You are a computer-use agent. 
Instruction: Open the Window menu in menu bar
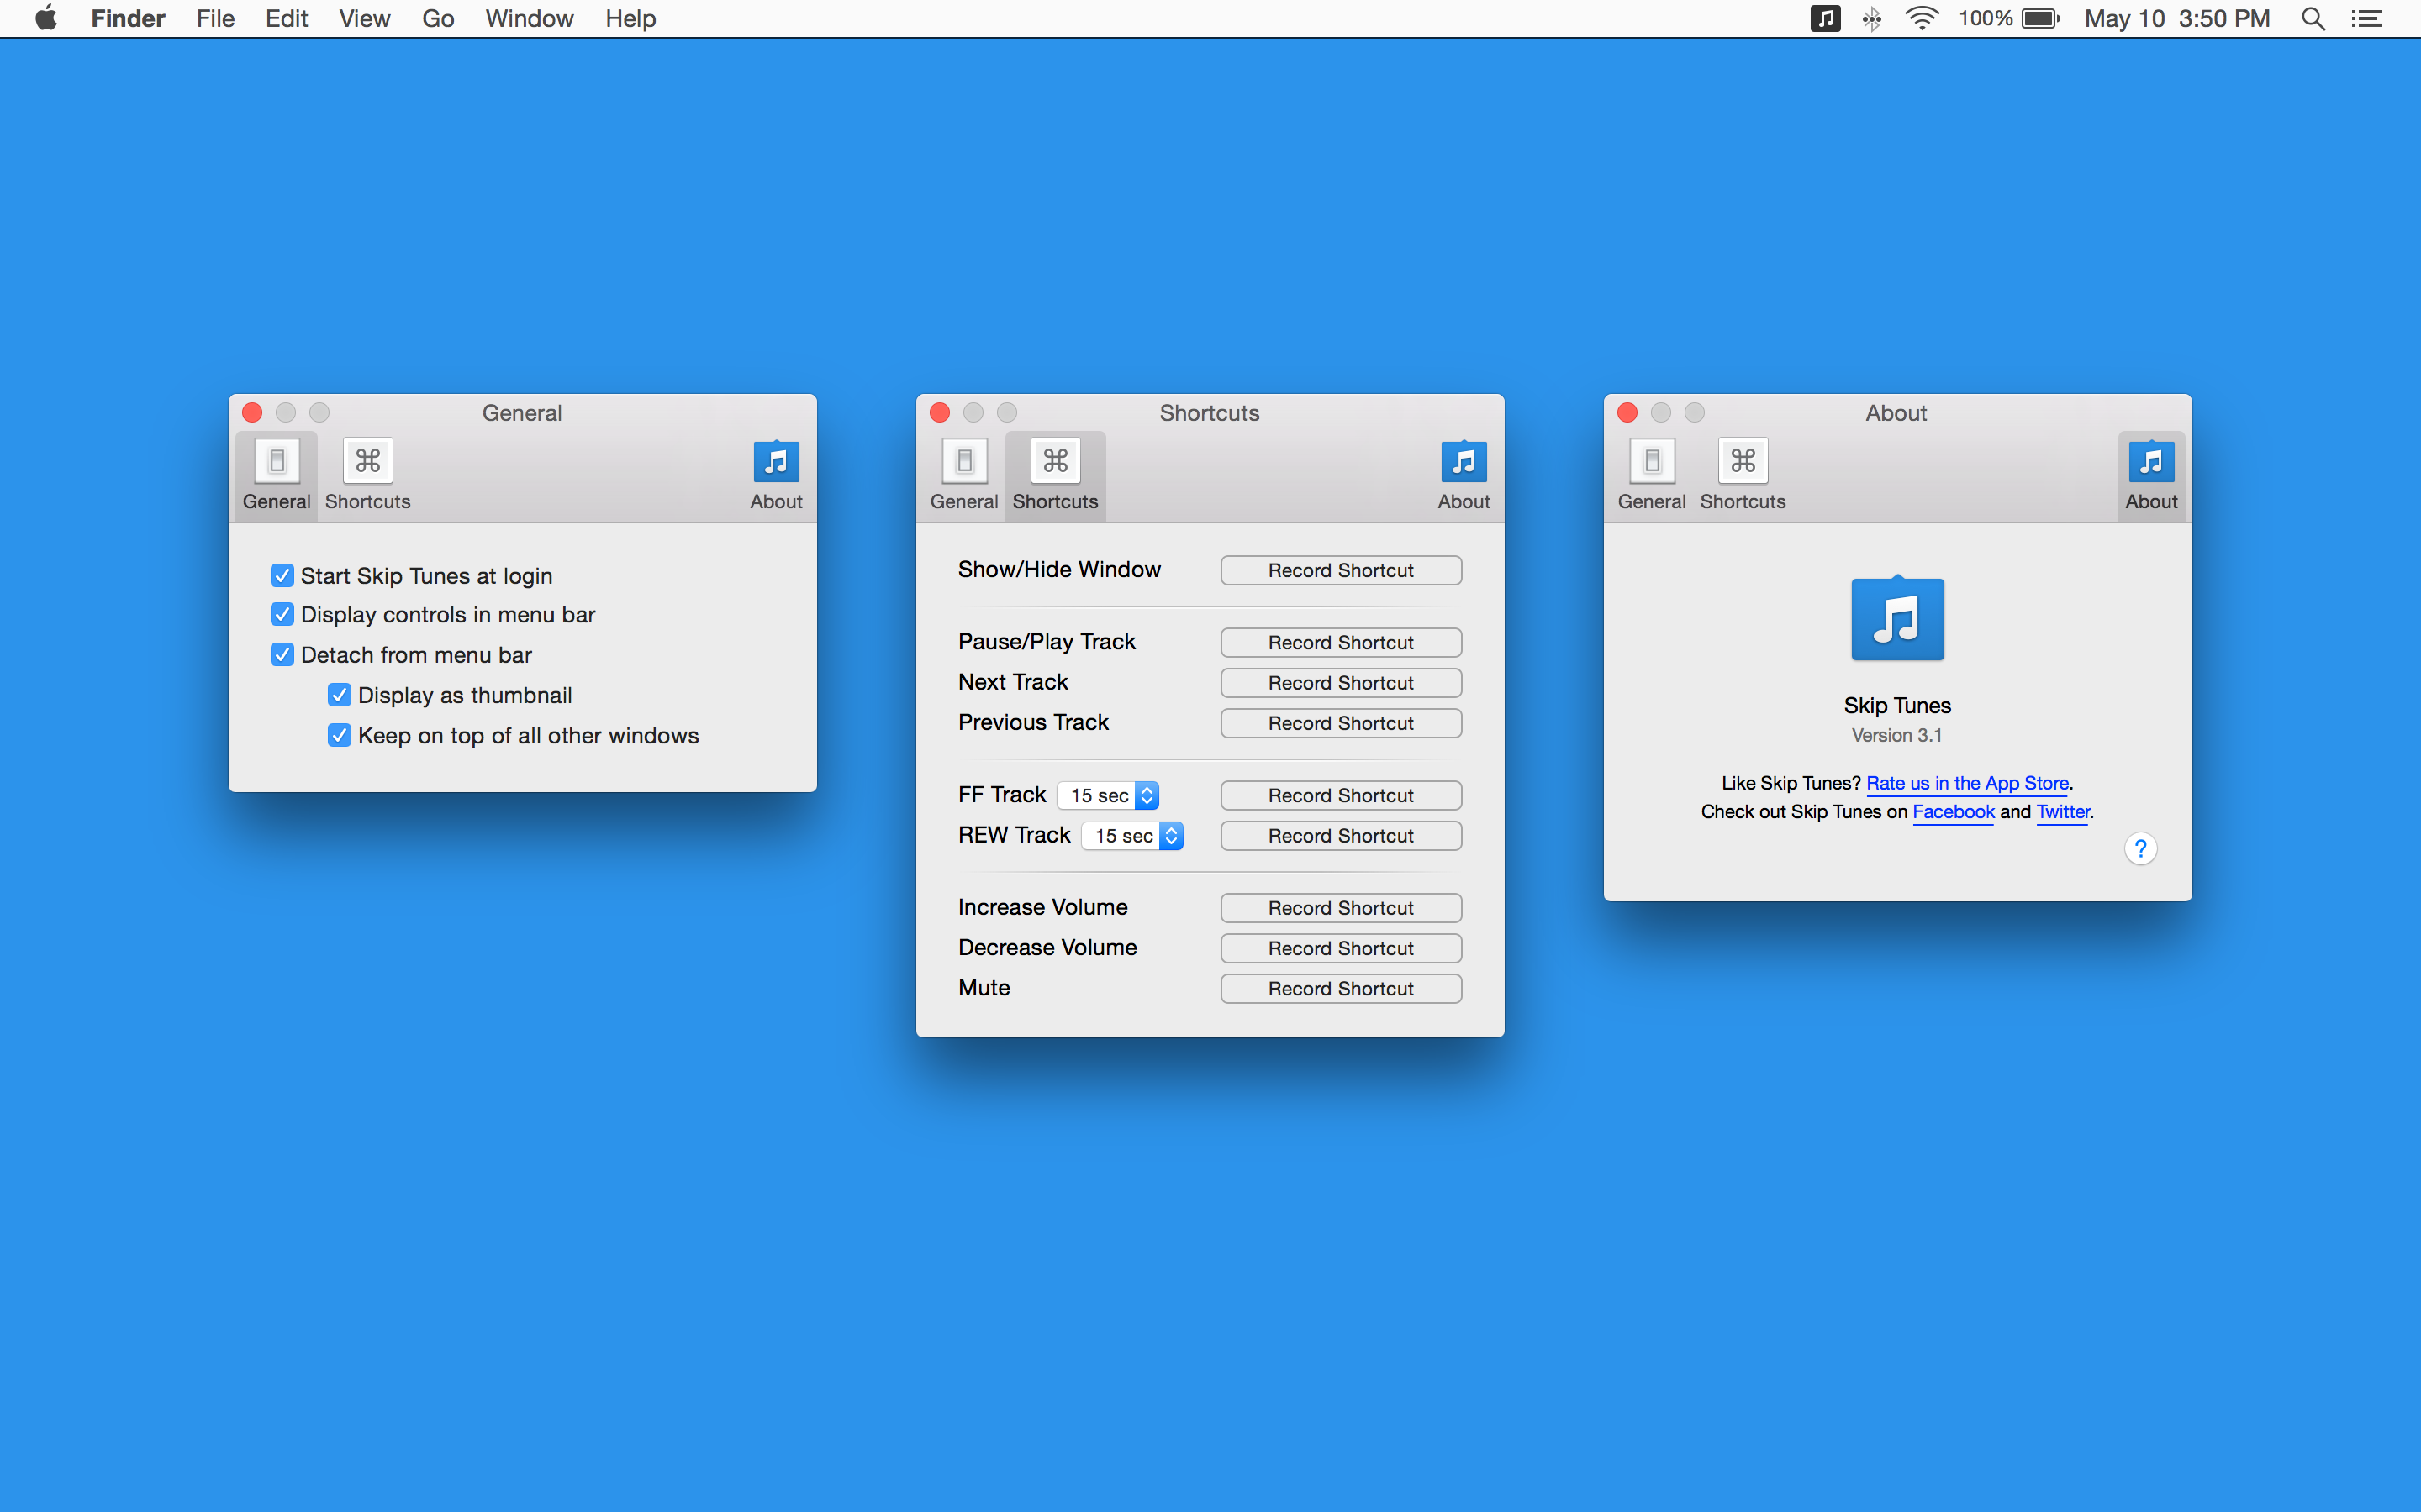pyautogui.click(x=528, y=19)
